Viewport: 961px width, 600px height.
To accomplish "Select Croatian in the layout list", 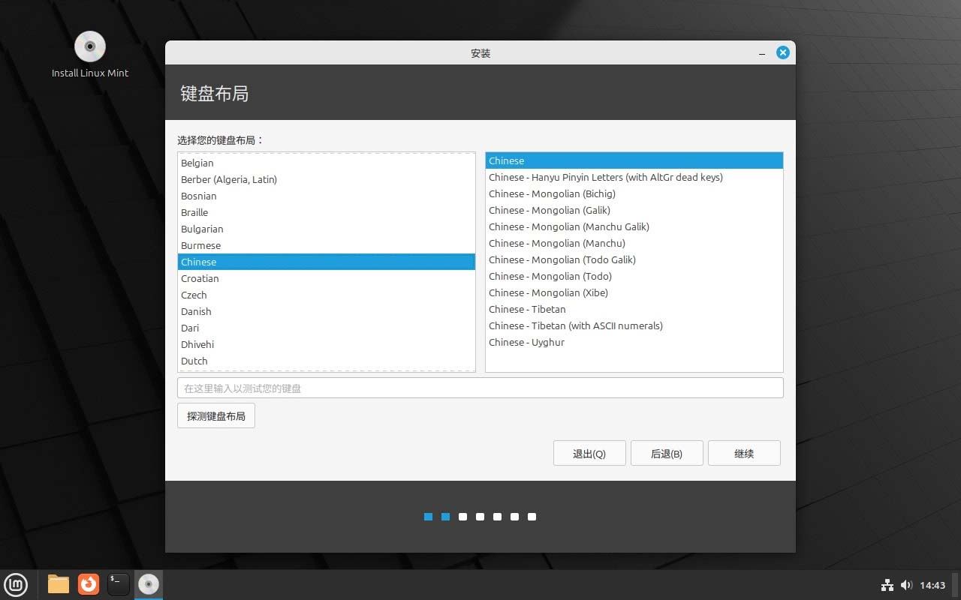I will (x=200, y=278).
